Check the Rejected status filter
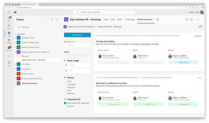This screenshot has width=209, height=123. pos(65,93)
